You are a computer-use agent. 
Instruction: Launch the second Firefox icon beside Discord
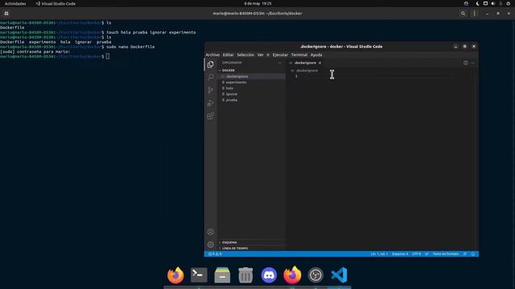pos(292,275)
